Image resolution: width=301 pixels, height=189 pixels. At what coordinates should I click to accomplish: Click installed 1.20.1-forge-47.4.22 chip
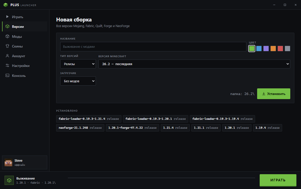click(x=132, y=128)
